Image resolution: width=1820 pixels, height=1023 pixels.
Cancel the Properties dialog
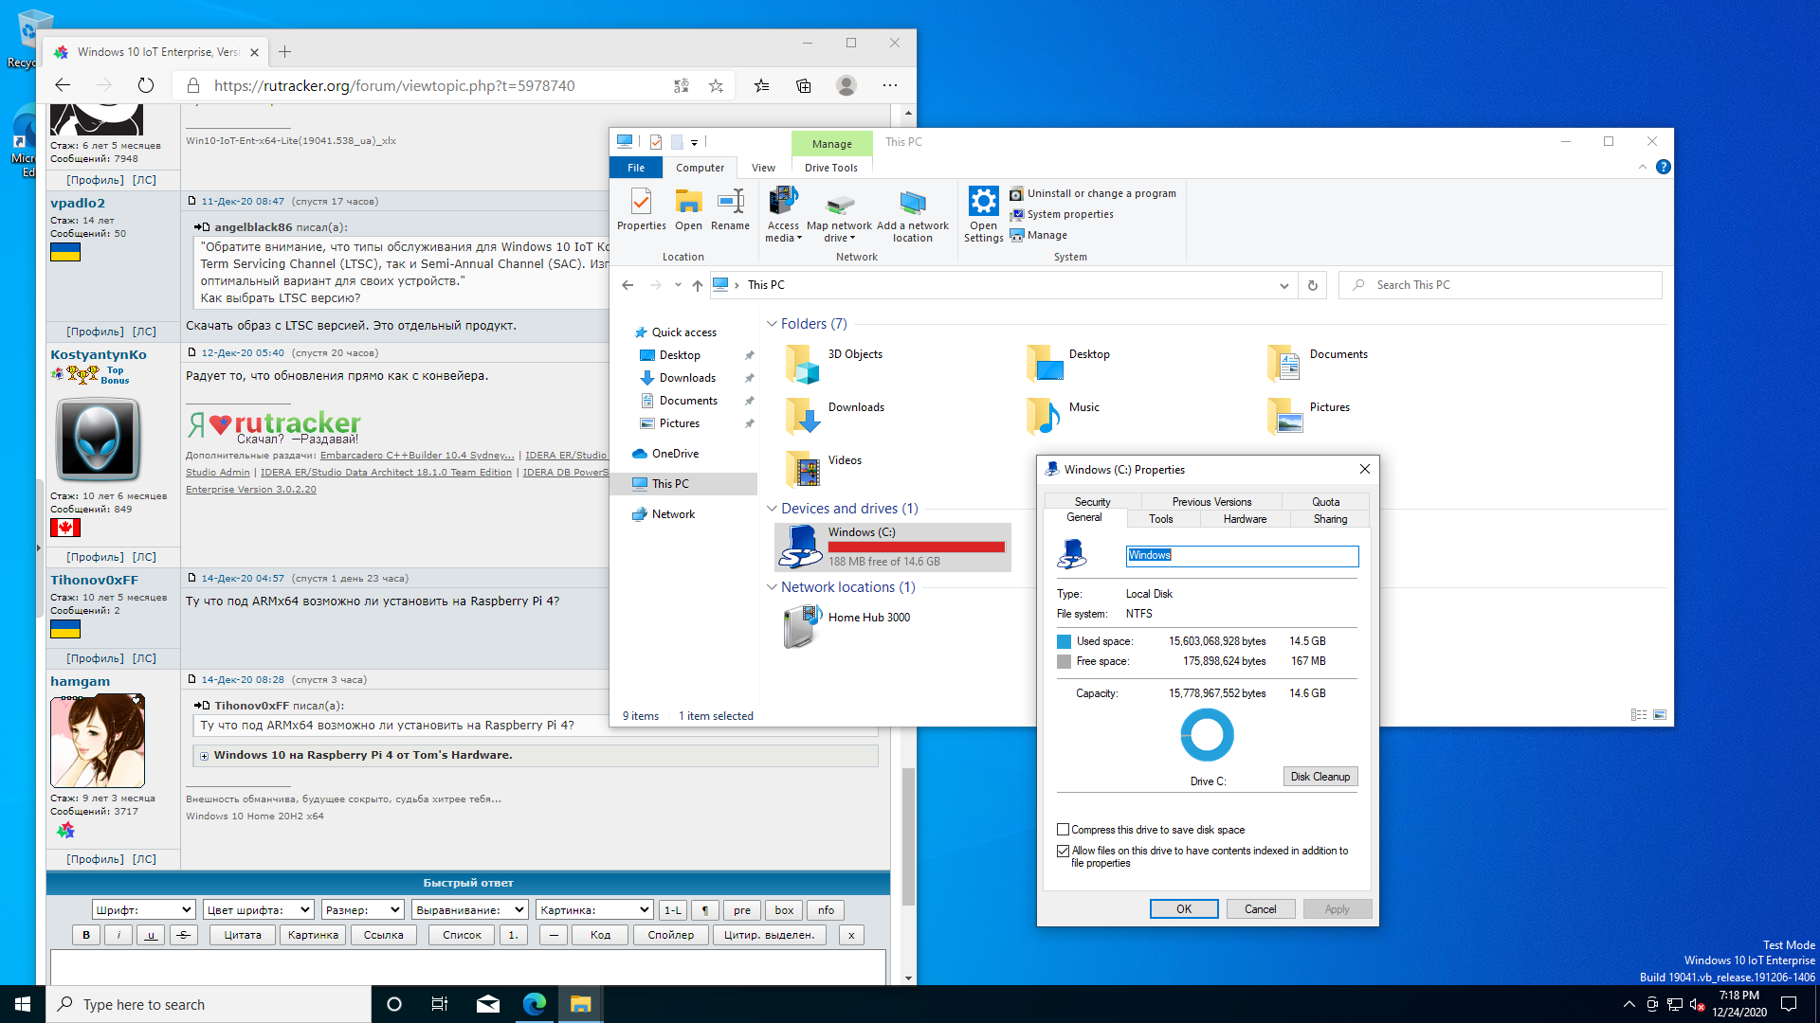coord(1260,909)
